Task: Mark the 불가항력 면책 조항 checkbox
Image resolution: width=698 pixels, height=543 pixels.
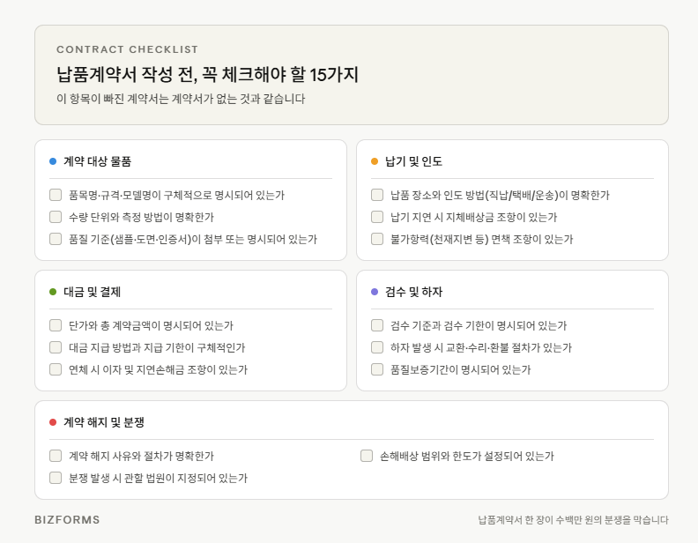Action: coord(377,239)
